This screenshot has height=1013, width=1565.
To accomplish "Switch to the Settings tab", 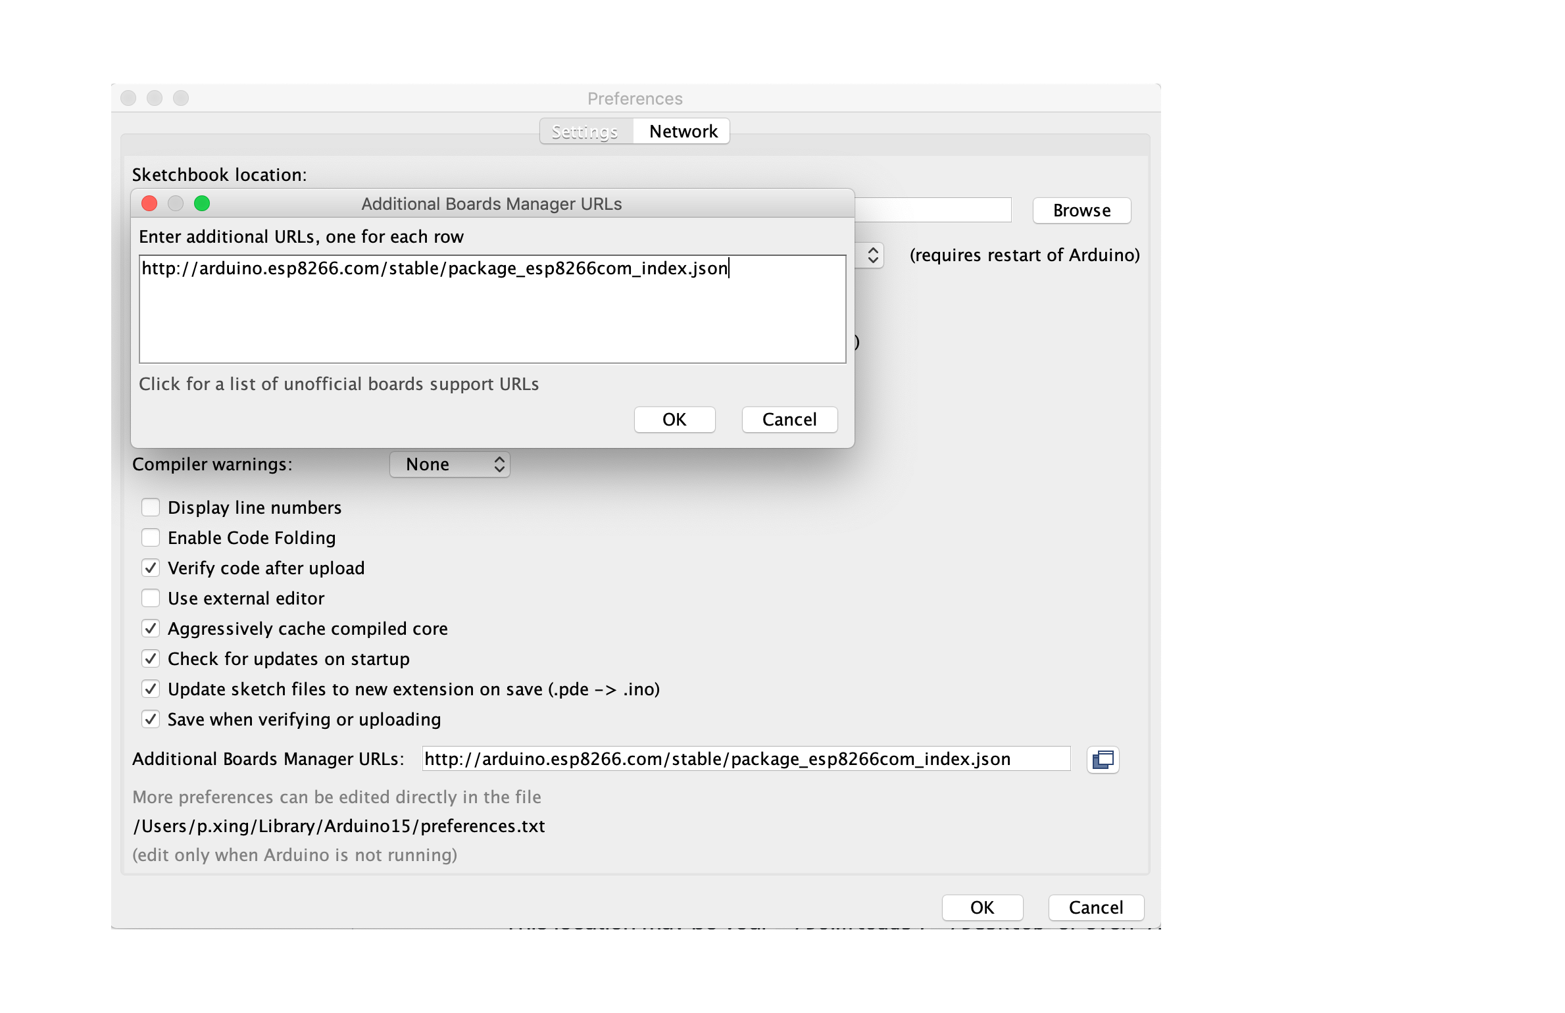I will (585, 132).
